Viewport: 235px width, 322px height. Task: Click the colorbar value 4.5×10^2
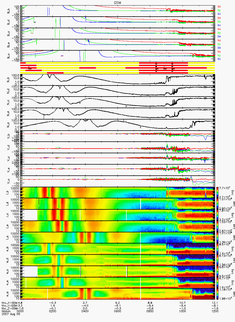click(224, 276)
